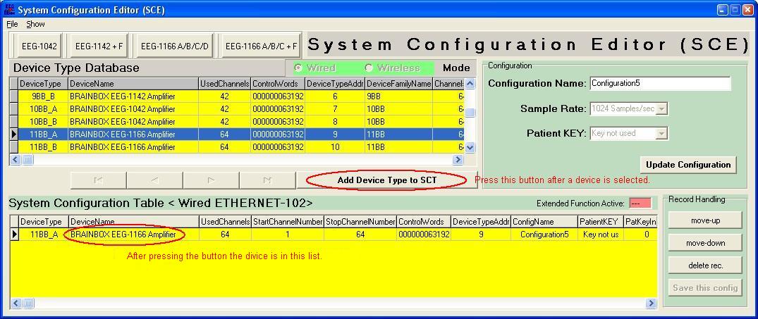
Task: Click ControlWords header in Device Type Database
Action: (x=278, y=84)
